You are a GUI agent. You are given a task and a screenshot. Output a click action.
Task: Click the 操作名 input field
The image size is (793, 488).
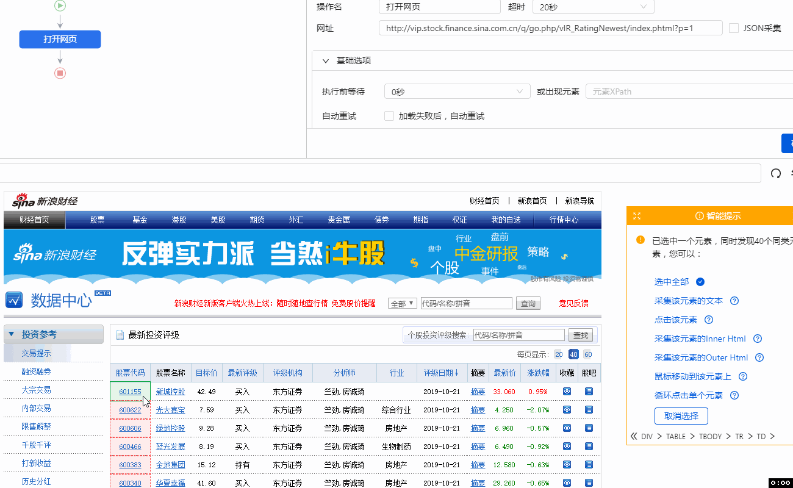point(440,7)
